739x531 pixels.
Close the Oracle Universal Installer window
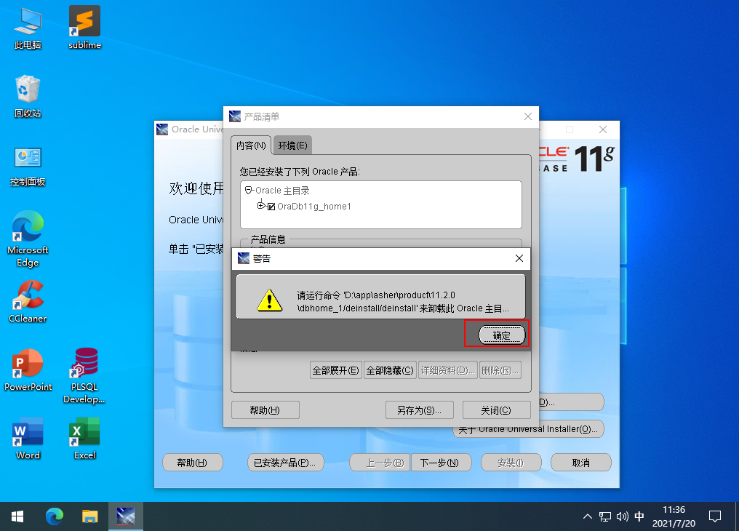coord(603,129)
